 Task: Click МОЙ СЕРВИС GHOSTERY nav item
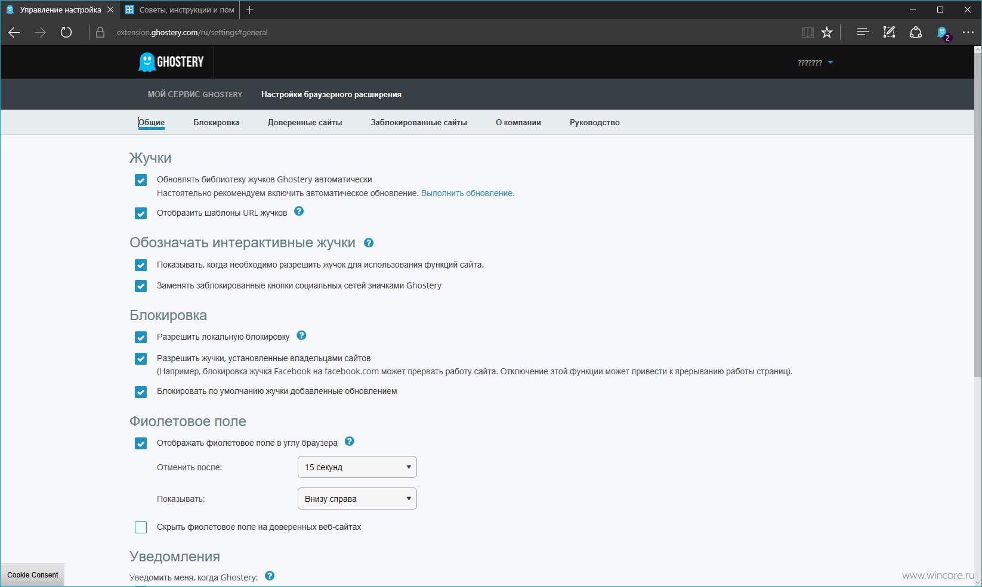[195, 94]
